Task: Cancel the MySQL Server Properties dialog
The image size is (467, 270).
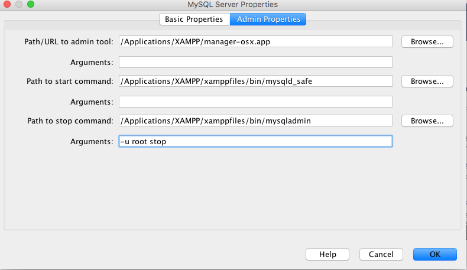Action: [381, 255]
